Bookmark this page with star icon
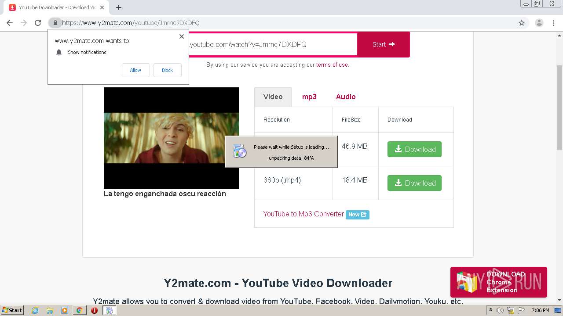The height and width of the screenshot is (316, 563). coord(522,23)
